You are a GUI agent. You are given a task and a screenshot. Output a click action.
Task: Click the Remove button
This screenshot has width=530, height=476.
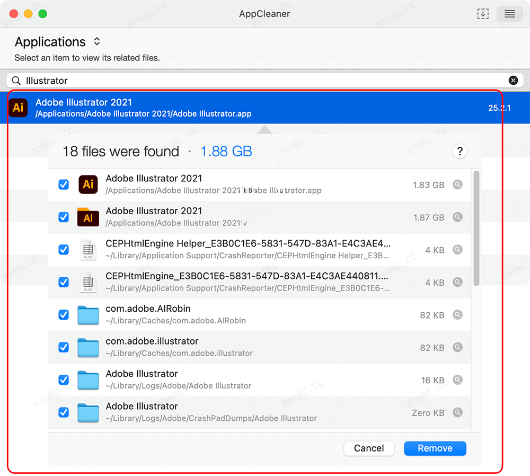[x=435, y=448]
